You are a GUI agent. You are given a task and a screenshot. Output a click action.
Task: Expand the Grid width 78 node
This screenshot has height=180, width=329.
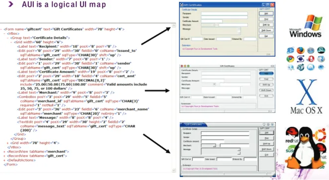tap(8, 143)
